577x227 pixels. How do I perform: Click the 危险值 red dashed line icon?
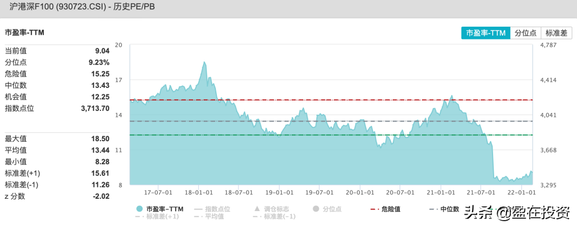click(x=374, y=209)
